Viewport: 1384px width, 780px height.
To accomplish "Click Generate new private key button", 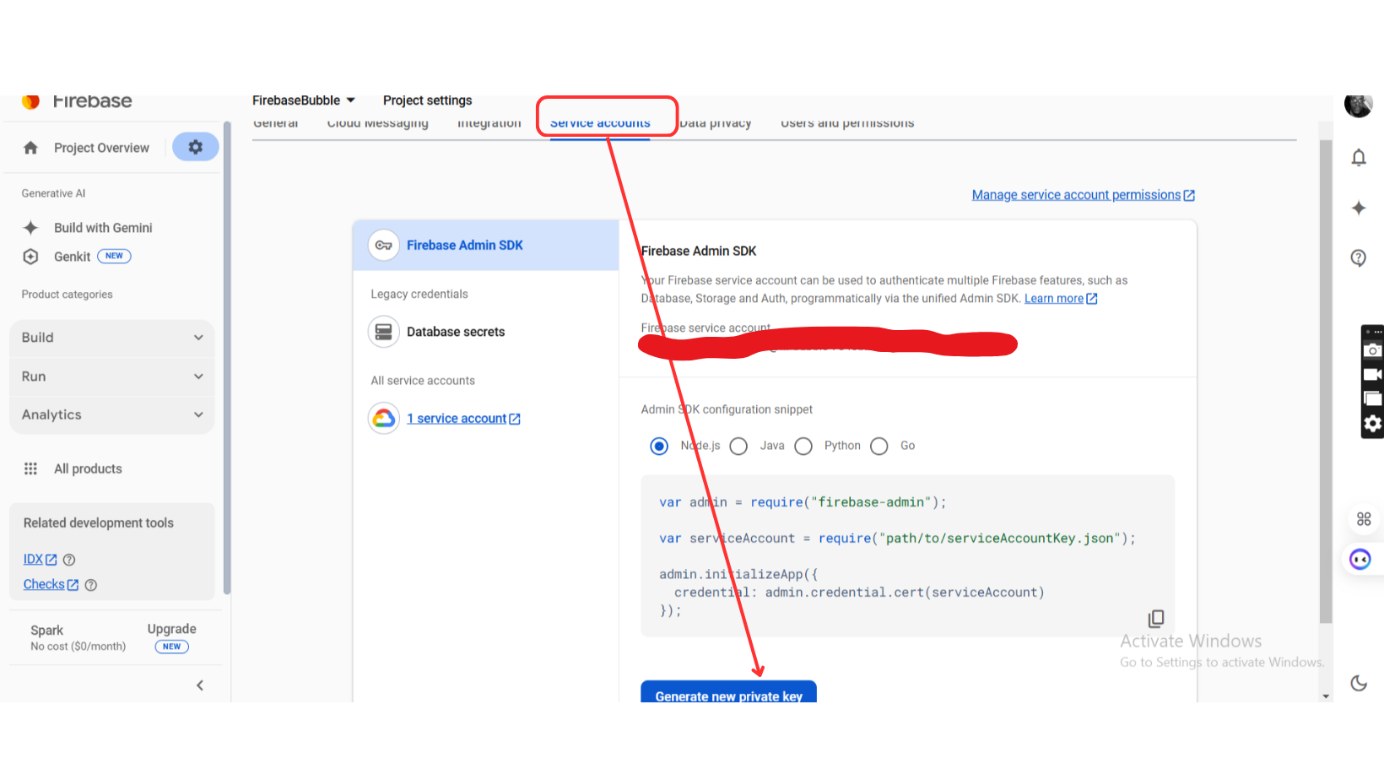I will [x=729, y=692].
